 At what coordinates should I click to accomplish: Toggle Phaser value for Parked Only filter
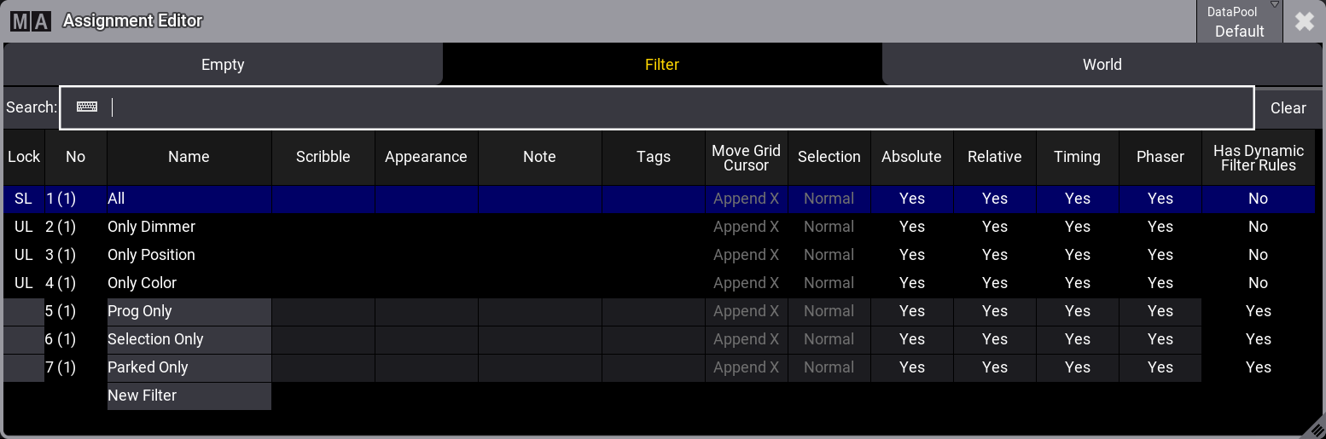pos(1160,367)
